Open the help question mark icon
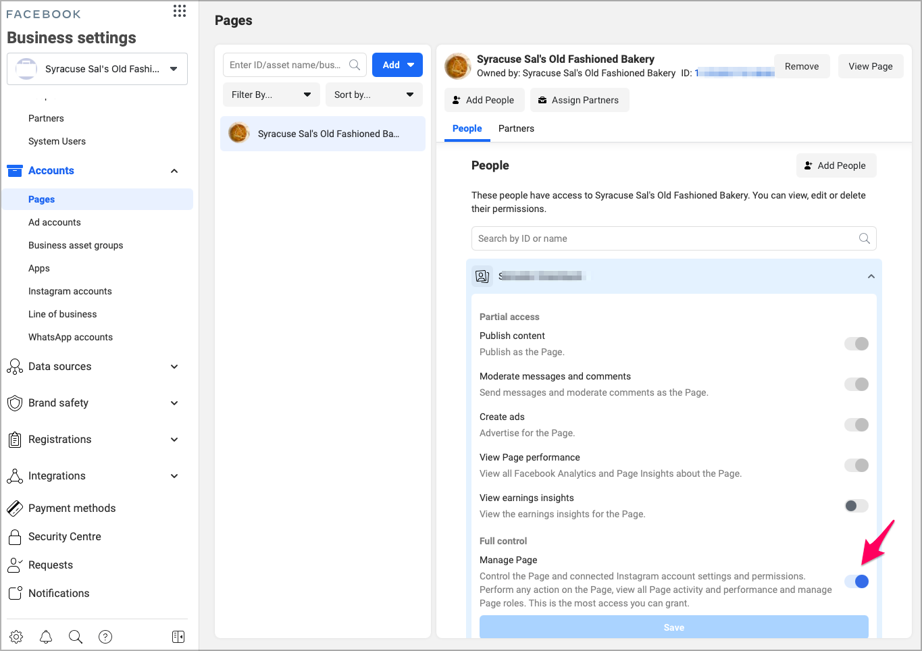This screenshot has height=651, width=922. pyautogui.click(x=105, y=637)
